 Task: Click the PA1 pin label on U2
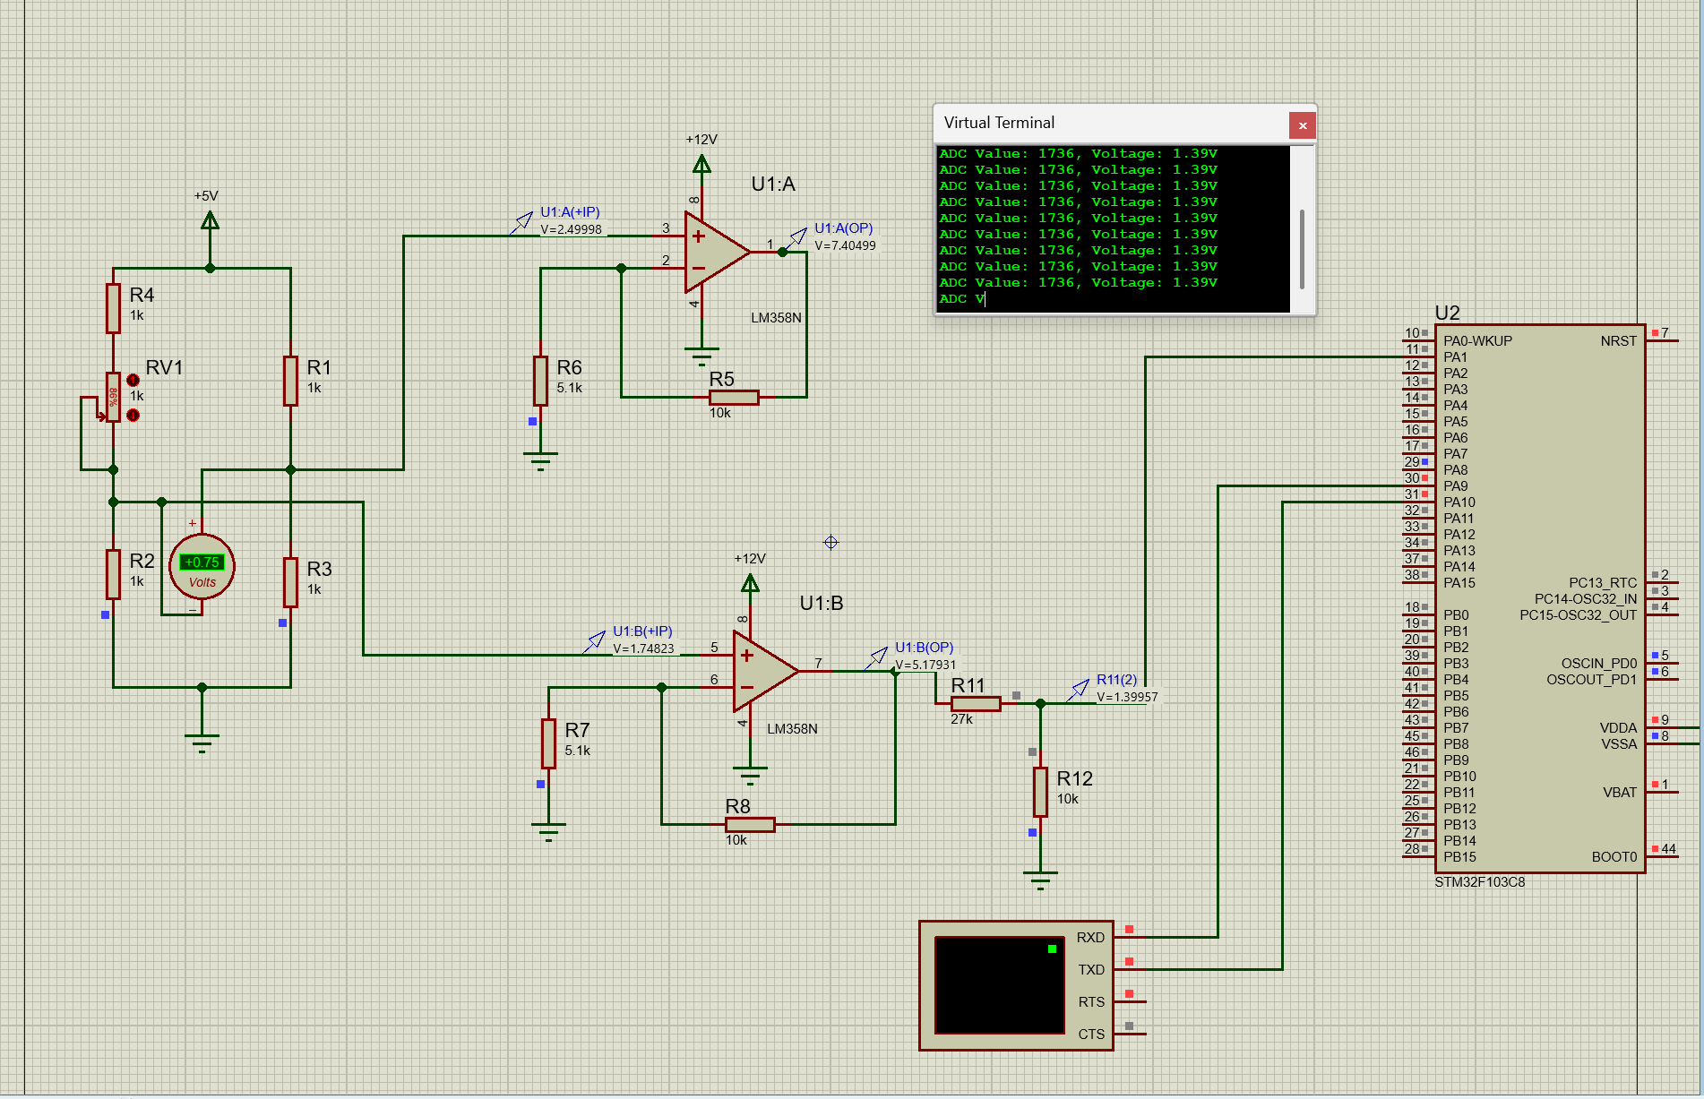click(1455, 357)
